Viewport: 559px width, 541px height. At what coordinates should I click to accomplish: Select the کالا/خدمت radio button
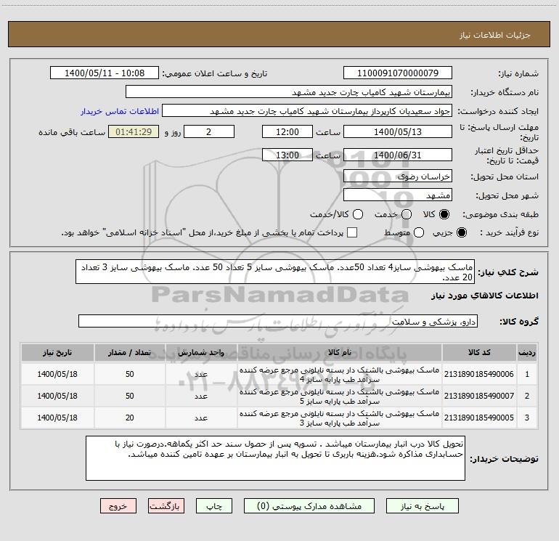coord(358,214)
